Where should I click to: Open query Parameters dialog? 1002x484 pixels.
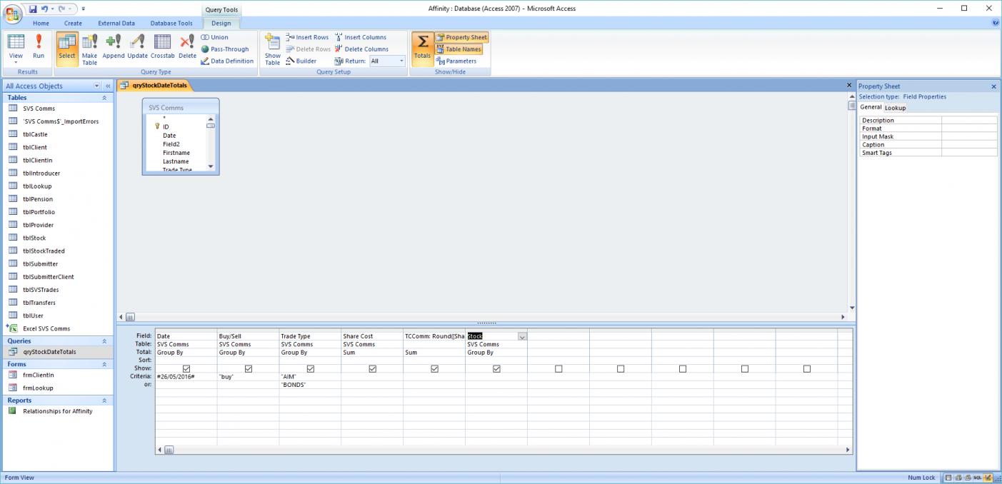tap(456, 61)
